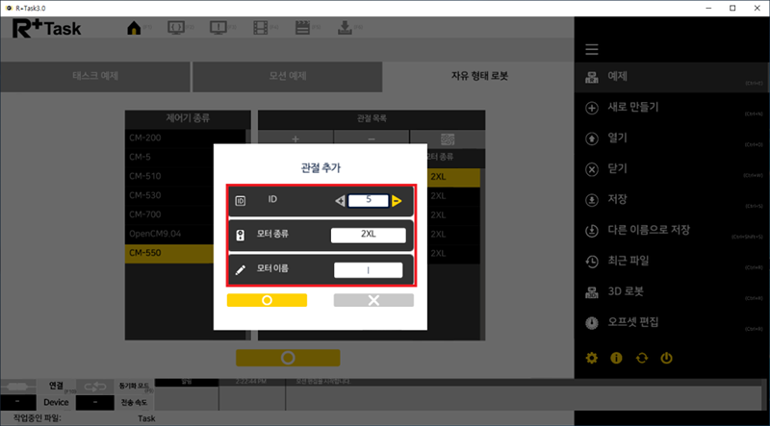Click the 모터 이름 text field
The image size is (770, 426).
(x=368, y=270)
